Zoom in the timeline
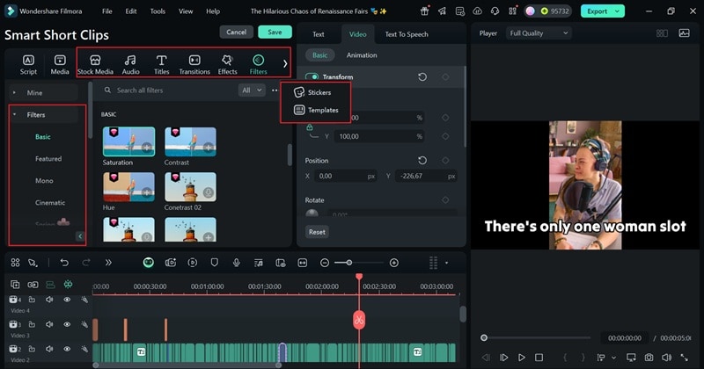Viewport: 704px width, 369px height. (x=393, y=263)
